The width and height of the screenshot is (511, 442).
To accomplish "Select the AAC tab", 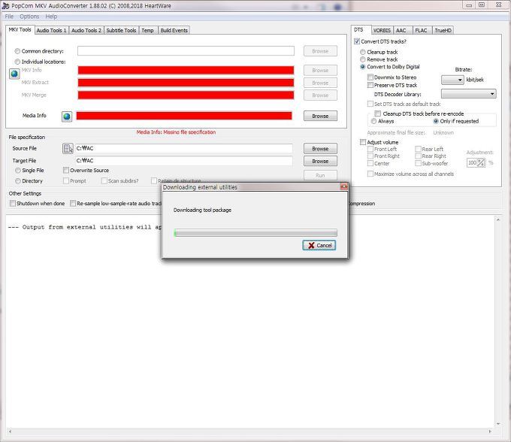I will click(401, 30).
